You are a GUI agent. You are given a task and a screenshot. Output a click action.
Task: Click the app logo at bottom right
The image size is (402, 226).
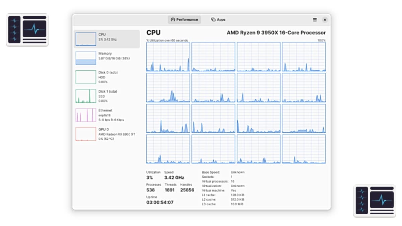tap(375, 201)
